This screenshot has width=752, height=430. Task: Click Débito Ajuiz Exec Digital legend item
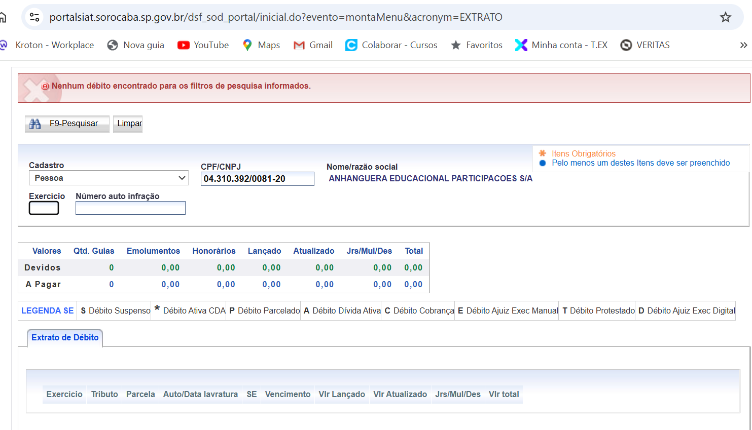pos(687,311)
